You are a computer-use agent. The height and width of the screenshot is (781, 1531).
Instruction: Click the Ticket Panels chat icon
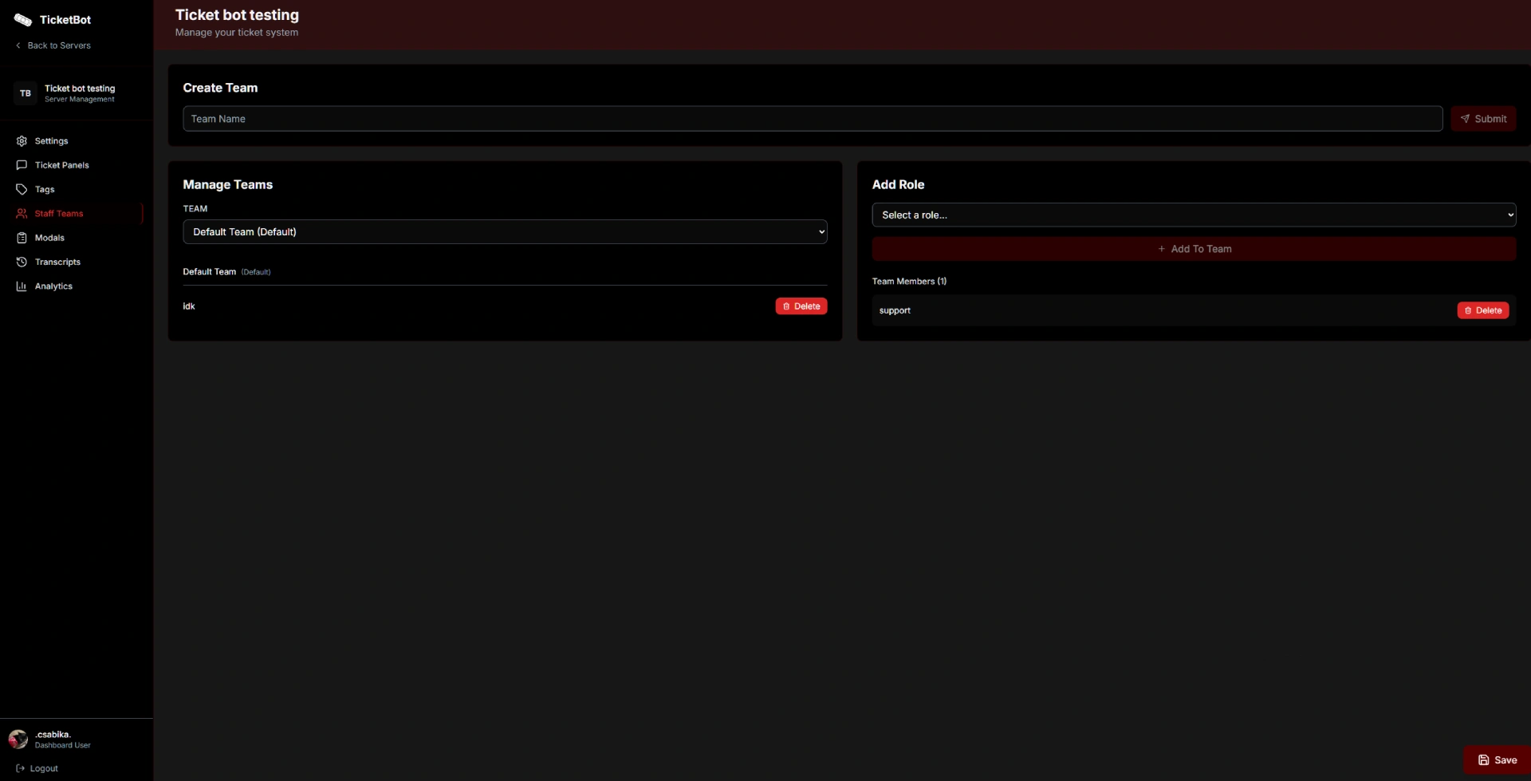coord(22,165)
